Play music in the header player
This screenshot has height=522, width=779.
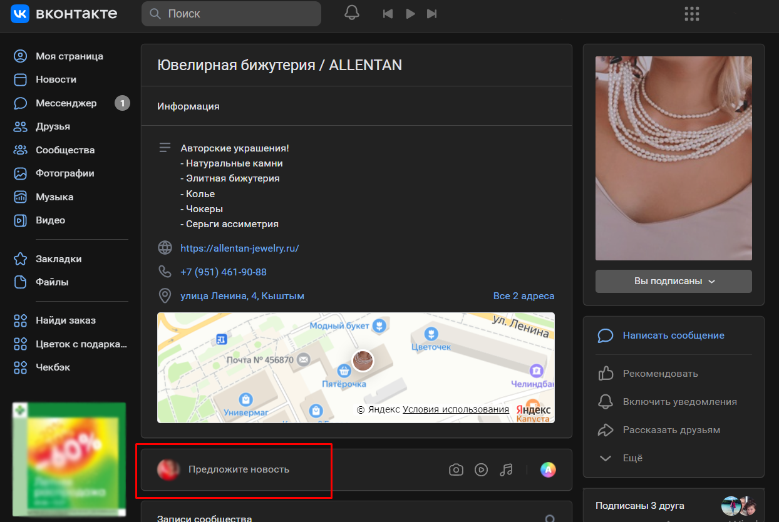pyautogui.click(x=410, y=14)
